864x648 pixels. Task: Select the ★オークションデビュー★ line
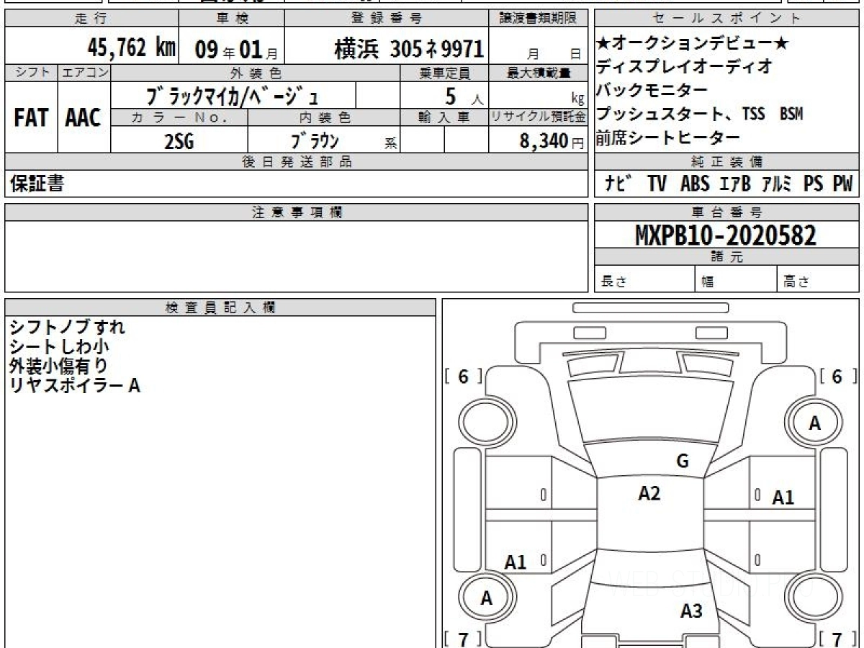point(693,43)
